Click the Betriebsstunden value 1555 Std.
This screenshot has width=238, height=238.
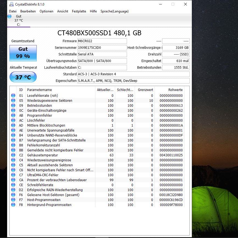click(176, 68)
